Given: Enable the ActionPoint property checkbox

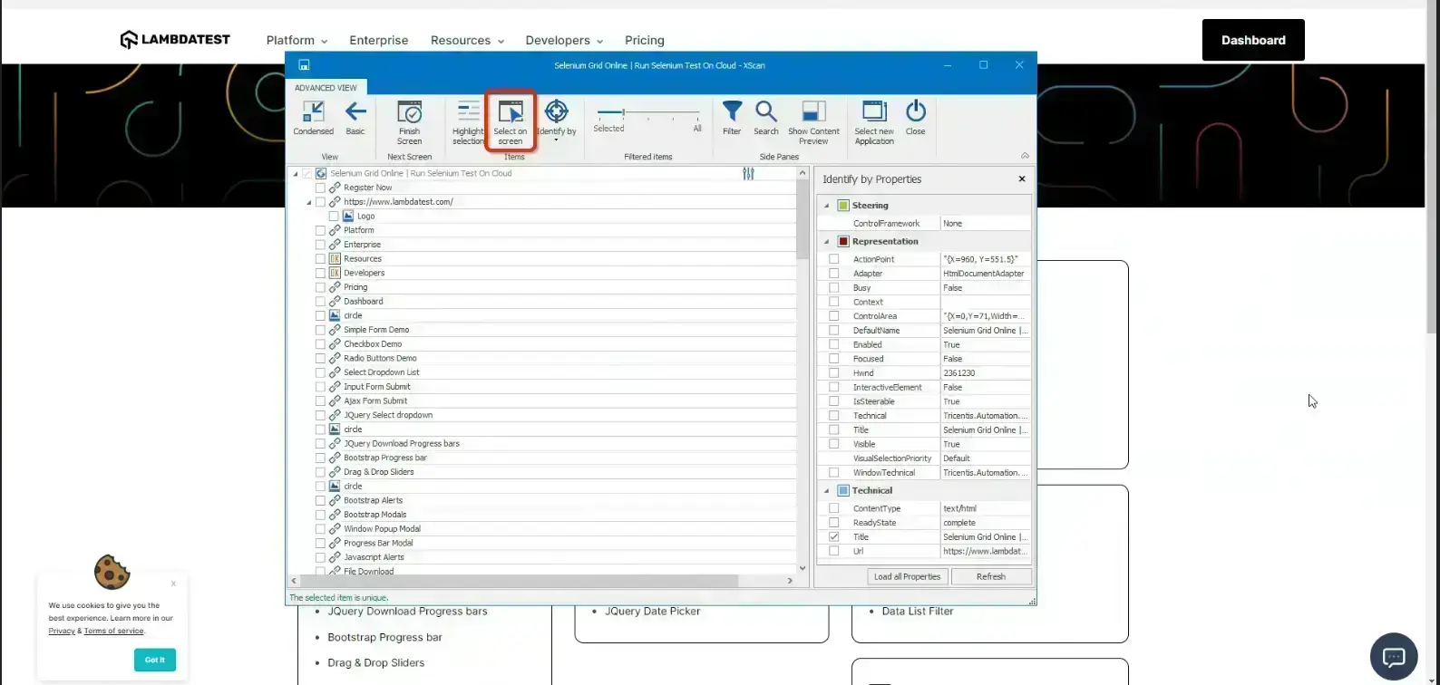Looking at the screenshot, I should (834, 259).
